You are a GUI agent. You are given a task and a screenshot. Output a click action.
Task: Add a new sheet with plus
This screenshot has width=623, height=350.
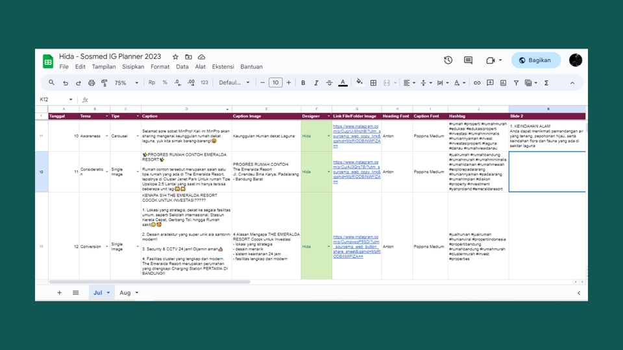[x=59, y=292]
